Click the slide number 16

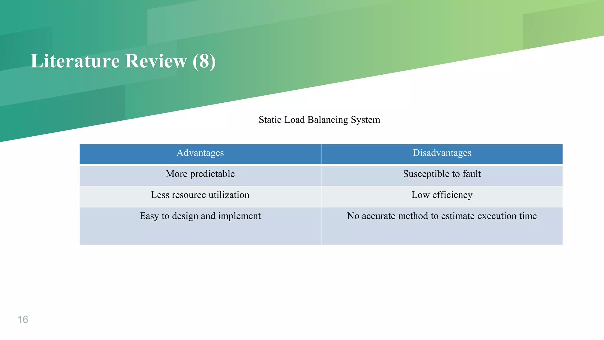(x=23, y=319)
